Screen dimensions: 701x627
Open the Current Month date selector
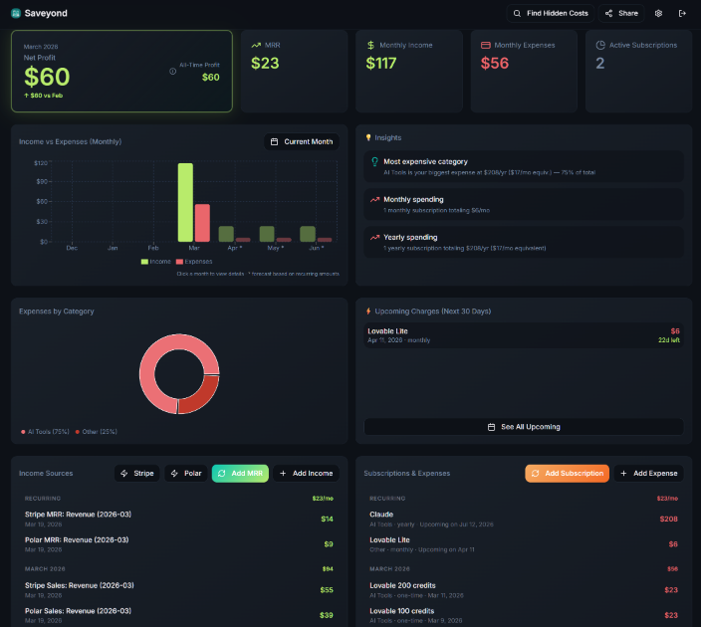click(301, 141)
